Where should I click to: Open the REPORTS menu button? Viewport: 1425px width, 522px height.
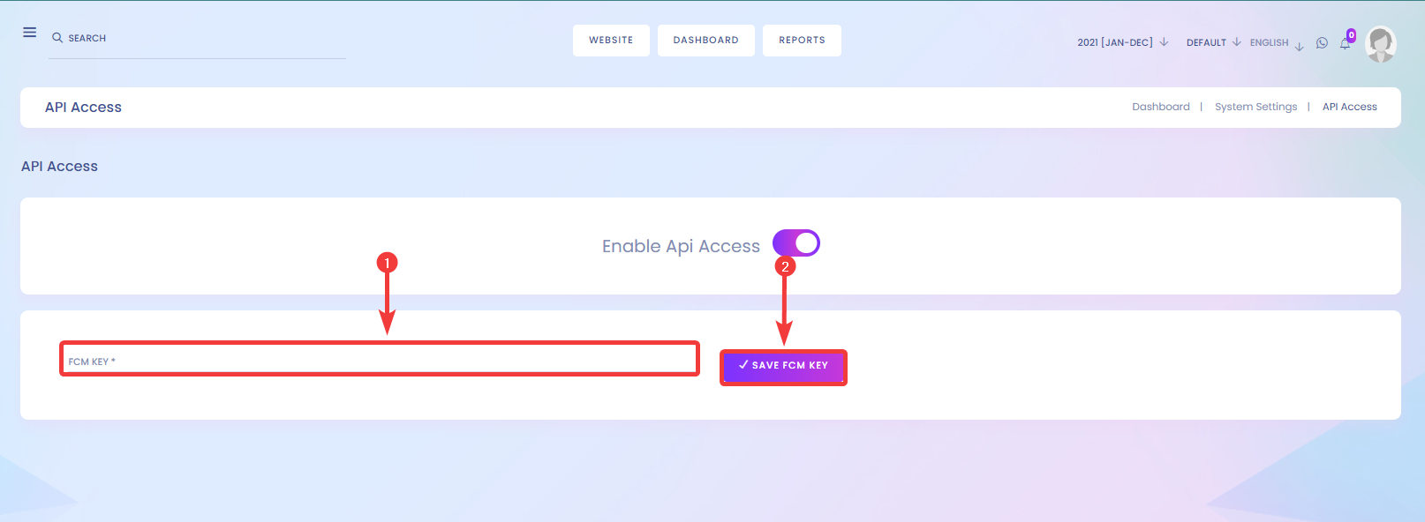tap(802, 41)
